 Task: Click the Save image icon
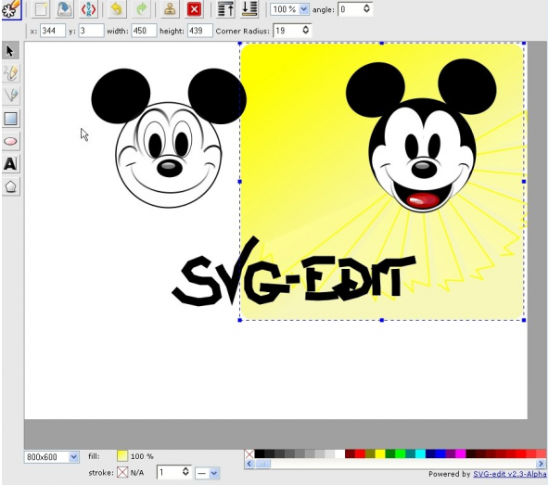[64, 9]
